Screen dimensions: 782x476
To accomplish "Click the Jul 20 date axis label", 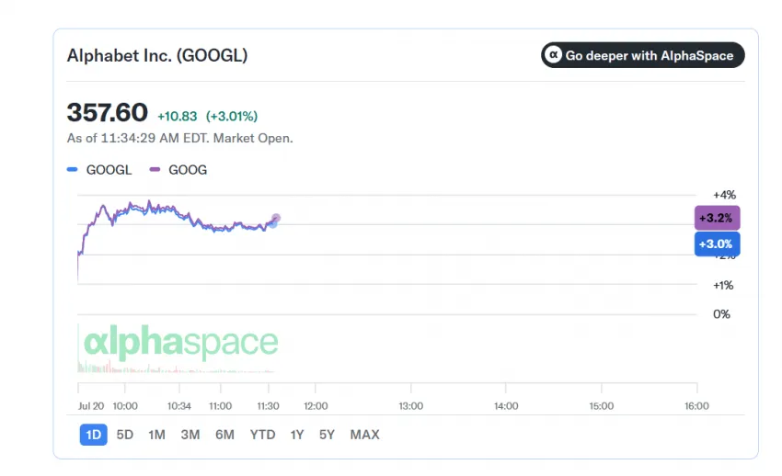I will (x=91, y=406).
